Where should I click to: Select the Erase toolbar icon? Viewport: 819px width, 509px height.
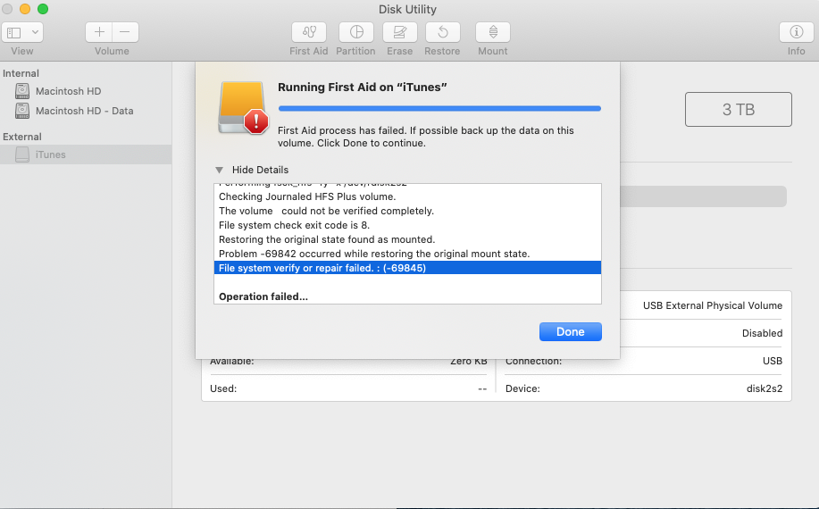[399, 32]
